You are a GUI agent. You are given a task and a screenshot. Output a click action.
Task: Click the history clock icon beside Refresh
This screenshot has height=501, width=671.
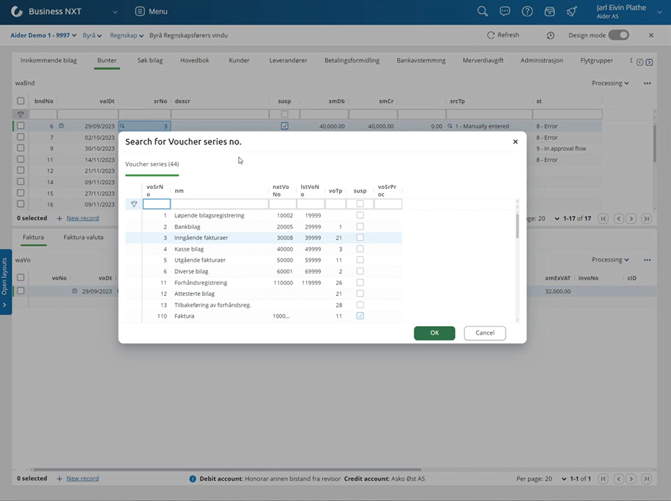[550, 35]
